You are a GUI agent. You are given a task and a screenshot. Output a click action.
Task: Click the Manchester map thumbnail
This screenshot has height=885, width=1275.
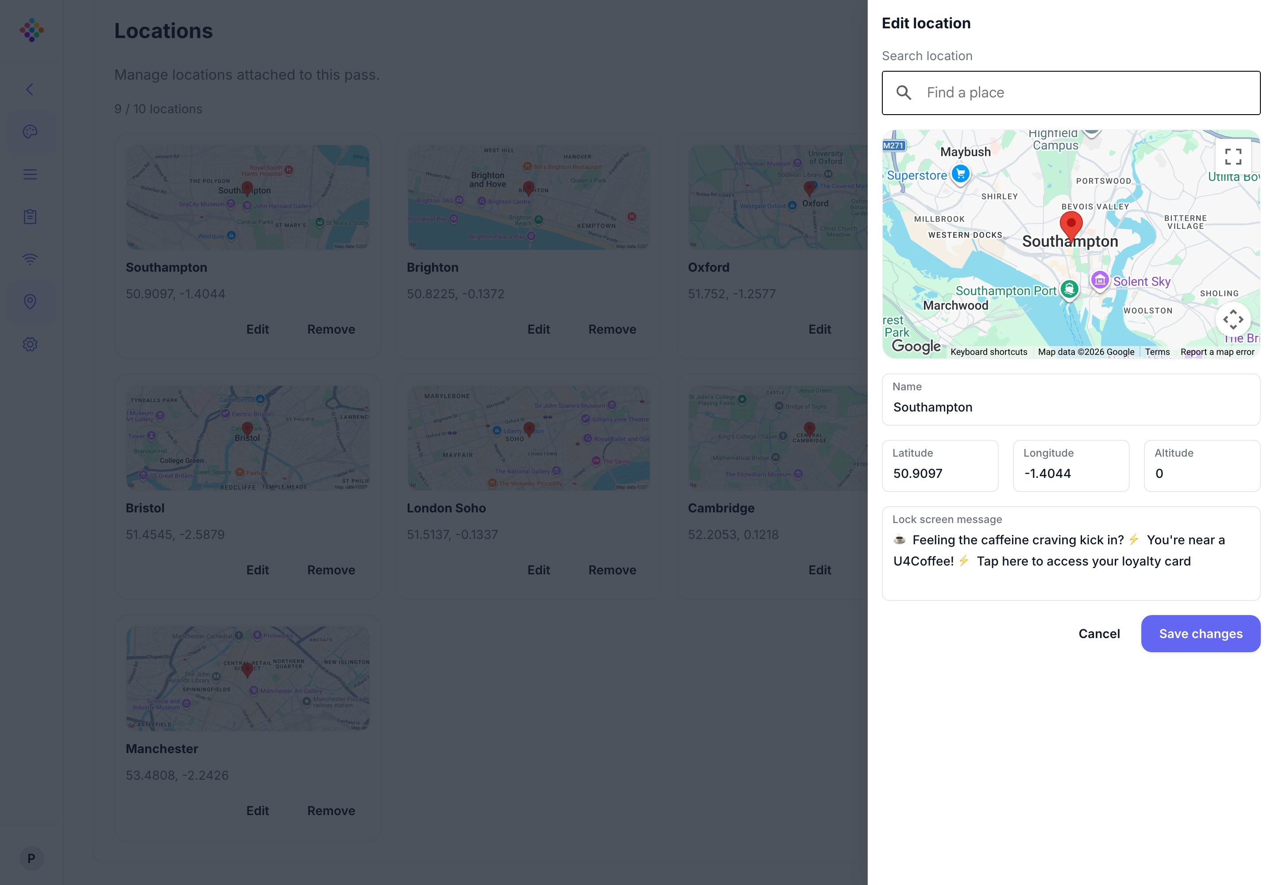pos(247,678)
